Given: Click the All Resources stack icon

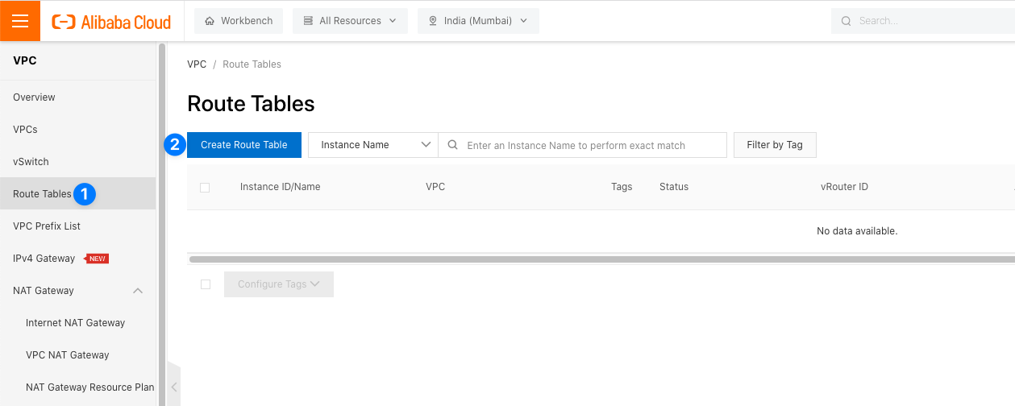Looking at the screenshot, I should (308, 21).
